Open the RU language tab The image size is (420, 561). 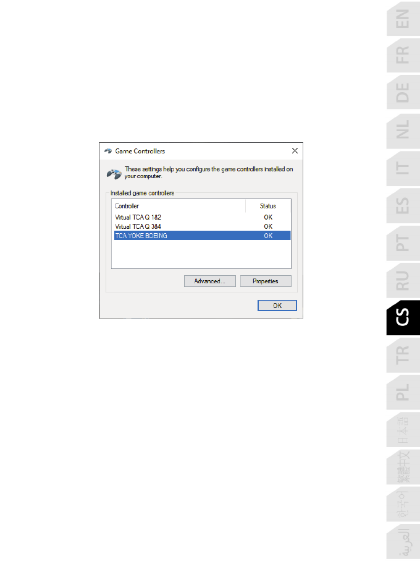403,281
